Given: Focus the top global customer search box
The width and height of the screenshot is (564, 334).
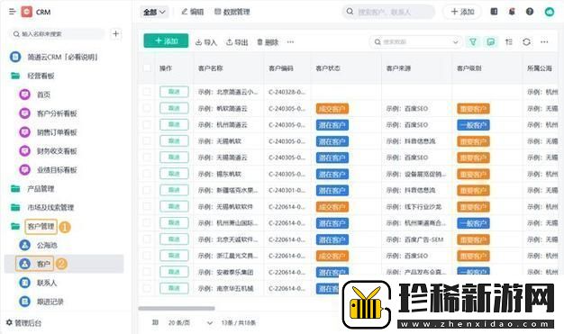Looking at the screenshot, I should pos(388,12).
